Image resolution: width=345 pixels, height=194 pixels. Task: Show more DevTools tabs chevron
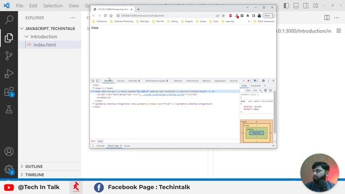coord(243,81)
